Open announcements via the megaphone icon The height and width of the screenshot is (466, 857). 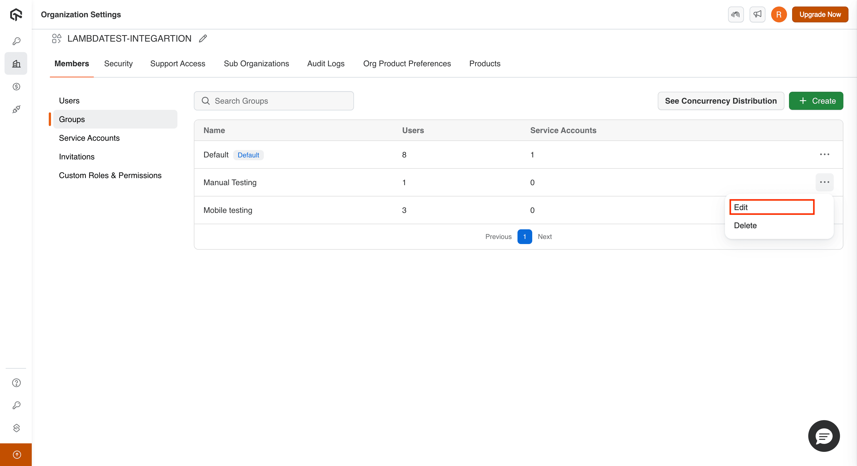click(x=757, y=14)
